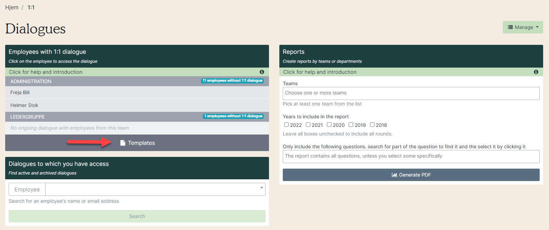This screenshot has height=230, width=549.
Task: Click the 11 employees without 1:1 dialogue badge
Action: [x=232, y=81]
